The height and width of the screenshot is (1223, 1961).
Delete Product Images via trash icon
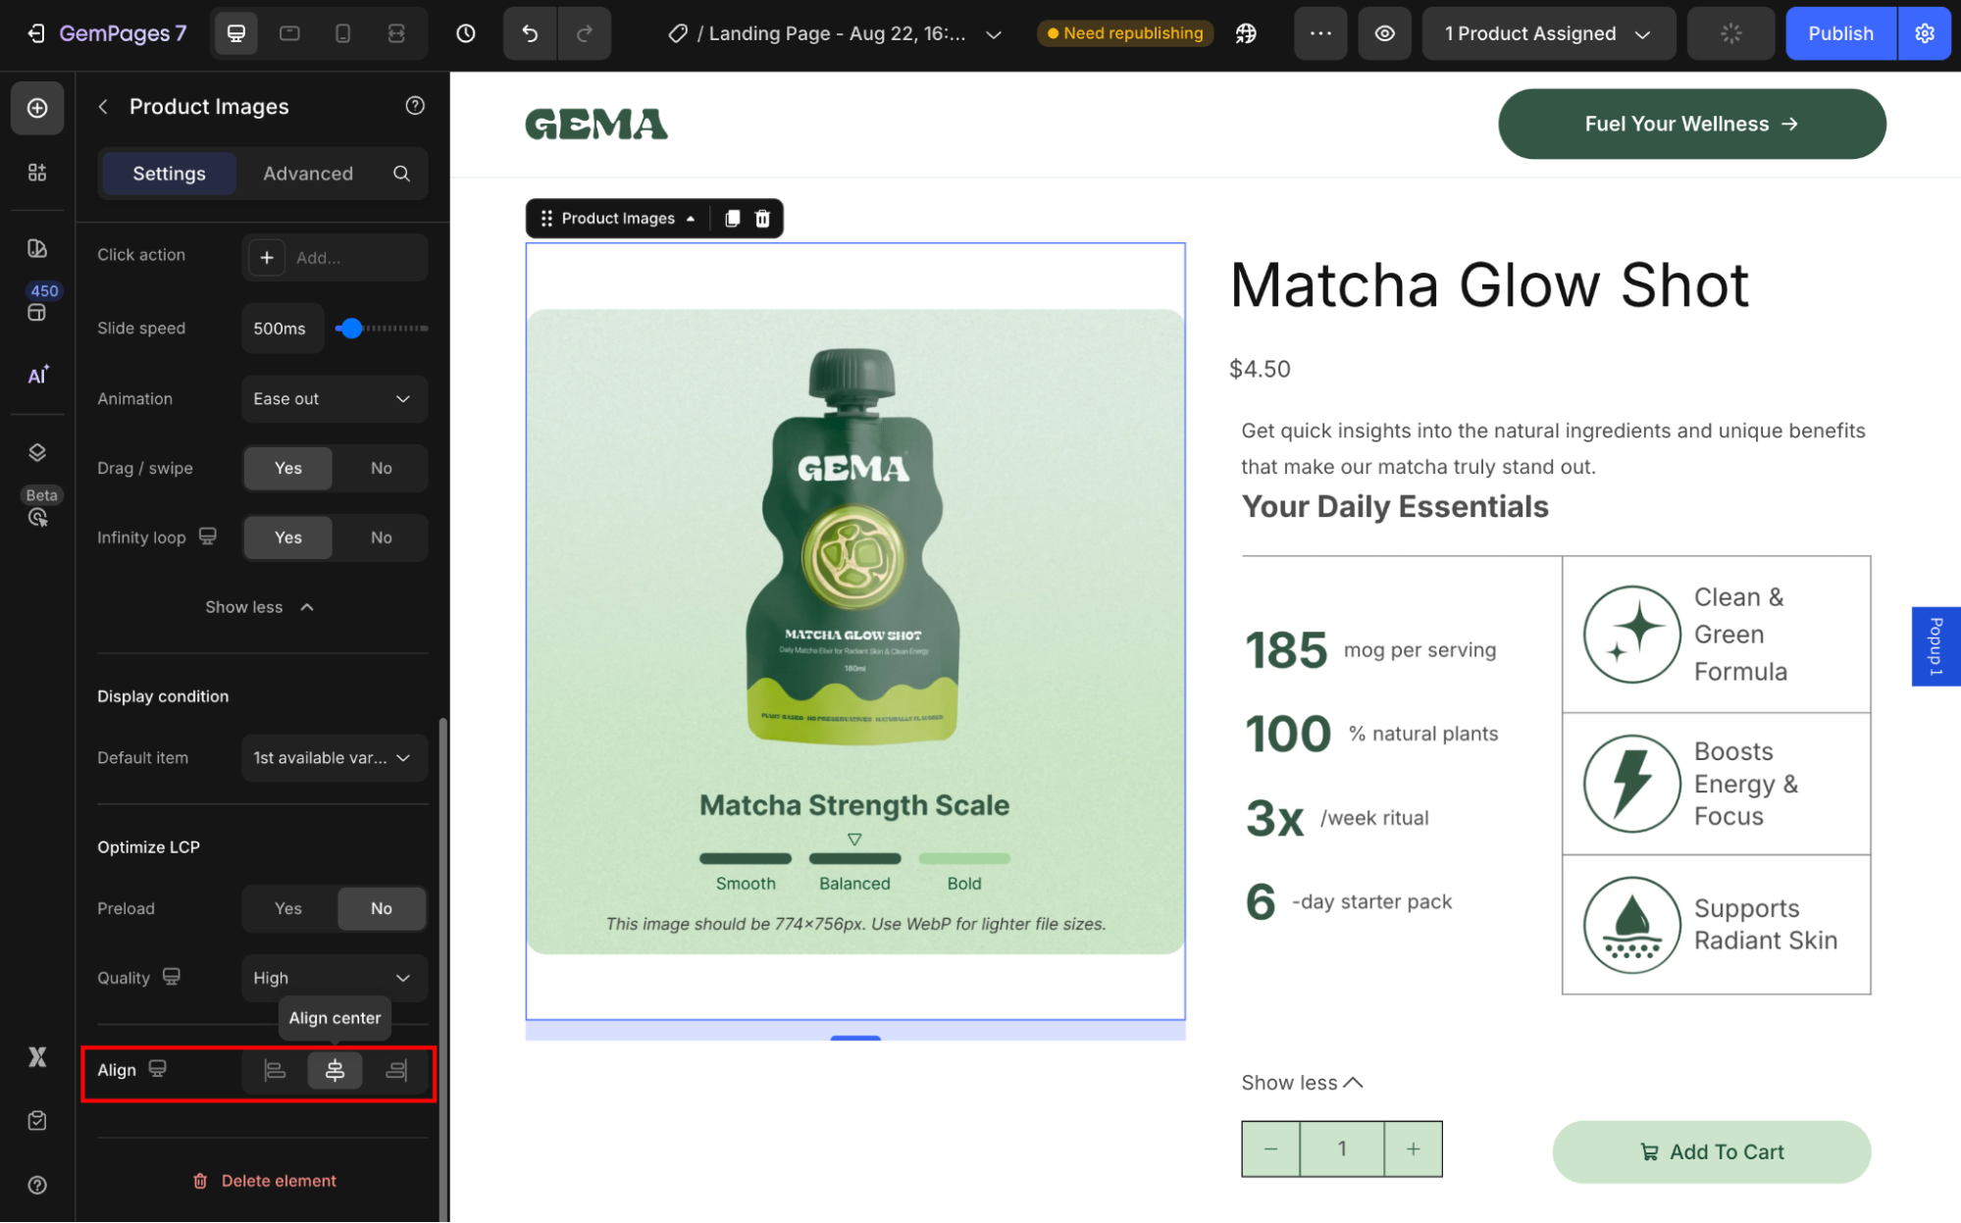pyautogui.click(x=762, y=218)
